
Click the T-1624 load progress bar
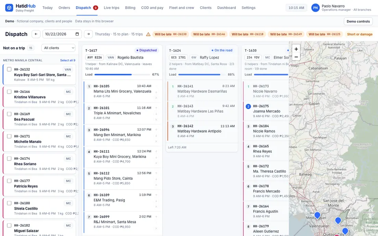tap(202, 75)
